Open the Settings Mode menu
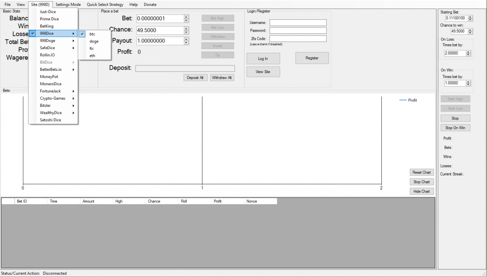 click(x=68, y=5)
